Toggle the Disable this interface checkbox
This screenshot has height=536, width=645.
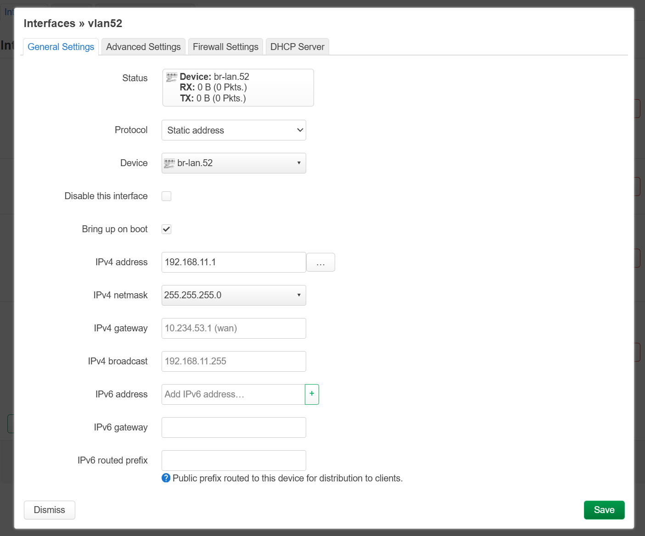coord(167,196)
